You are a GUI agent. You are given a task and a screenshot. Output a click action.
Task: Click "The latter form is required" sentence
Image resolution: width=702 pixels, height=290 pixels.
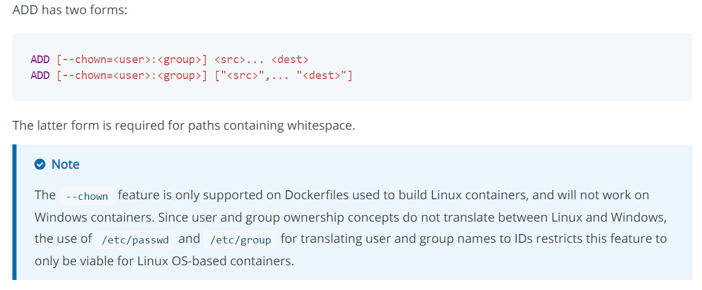point(183,126)
